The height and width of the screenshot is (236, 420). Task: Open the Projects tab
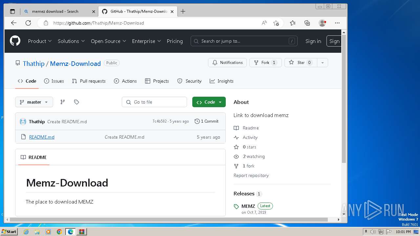[x=157, y=81]
